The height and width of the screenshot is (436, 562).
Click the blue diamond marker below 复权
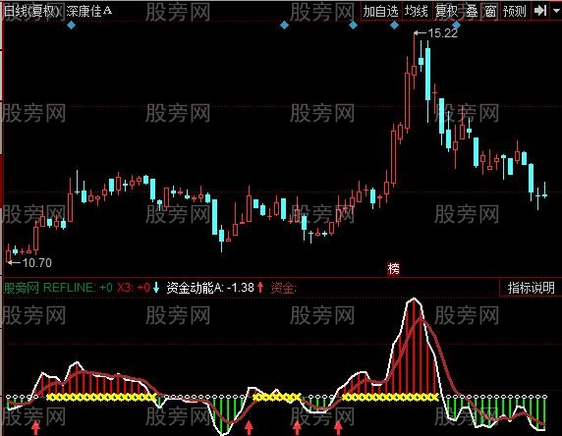pos(456,26)
